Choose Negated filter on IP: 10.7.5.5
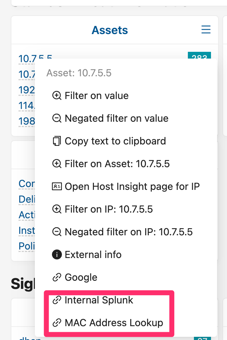Image resolution: width=227 pixels, height=340 pixels. [x=128, y=232]
